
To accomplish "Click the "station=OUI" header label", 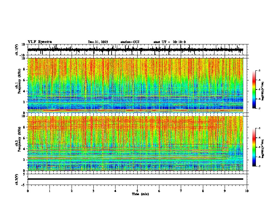I will pos(130,42).
